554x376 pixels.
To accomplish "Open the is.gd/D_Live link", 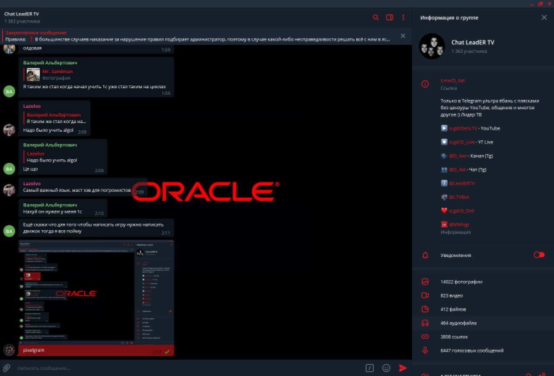I will (x=461, y=142).
